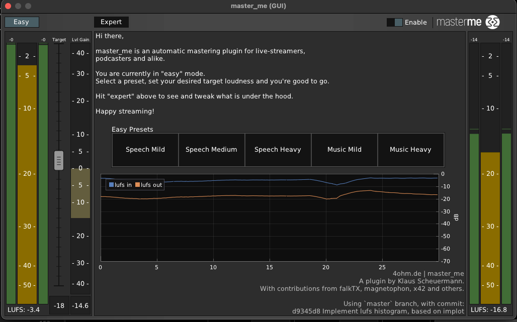This screenshot has height=322, width=517.
Task: Click the contributions credit line mentioning falkTX
Action: 362,289
